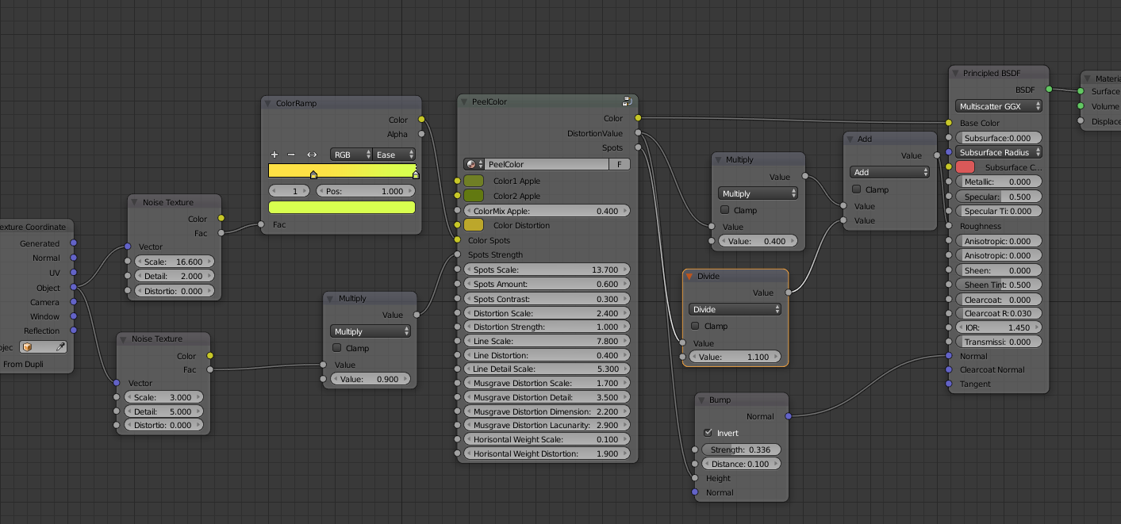The height and width of the screenshot is (524, 1121).
Task: Click the Bump Distance field
Action: pyautogui.click(x=742, y=464)
